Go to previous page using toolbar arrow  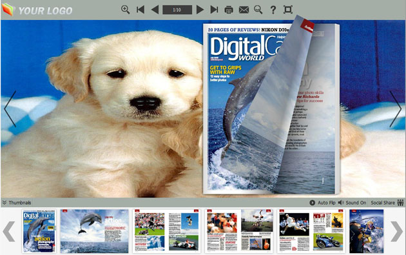pos(155,10)
